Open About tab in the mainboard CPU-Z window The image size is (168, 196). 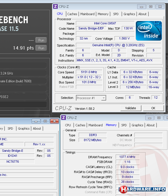tap(37, 129)
